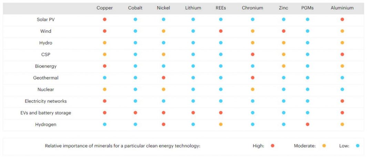Image resolution: width=368 pixels, height=157 pixels.
Task: Click Geothermal Nickel red dot
Action: pos(163,78)
